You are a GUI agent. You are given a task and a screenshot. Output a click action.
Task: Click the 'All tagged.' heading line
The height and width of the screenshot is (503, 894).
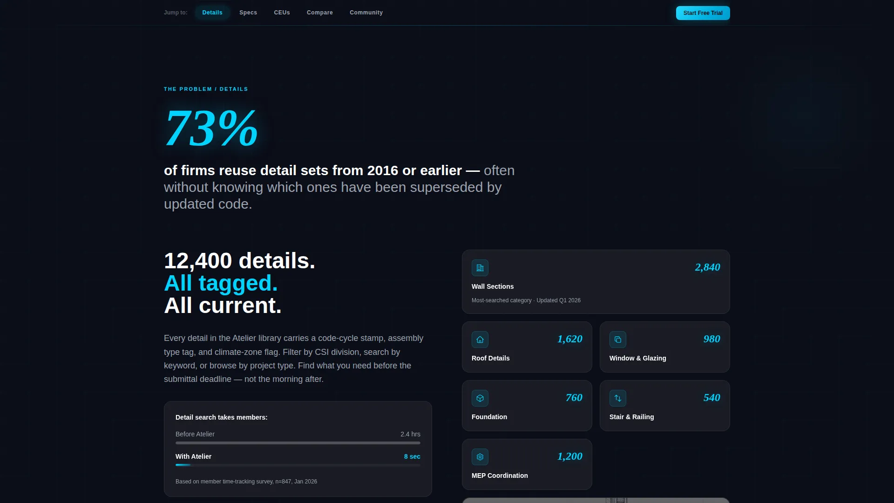221,283
